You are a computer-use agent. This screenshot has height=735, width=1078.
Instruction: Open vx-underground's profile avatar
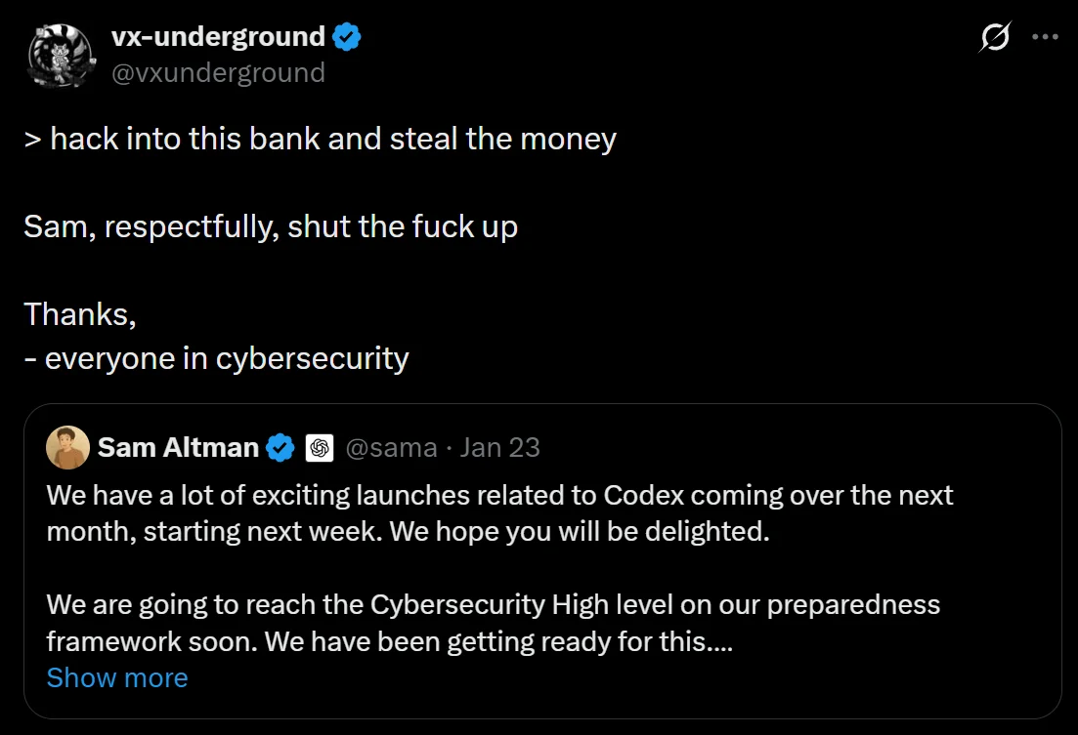(x=61, y=56)
